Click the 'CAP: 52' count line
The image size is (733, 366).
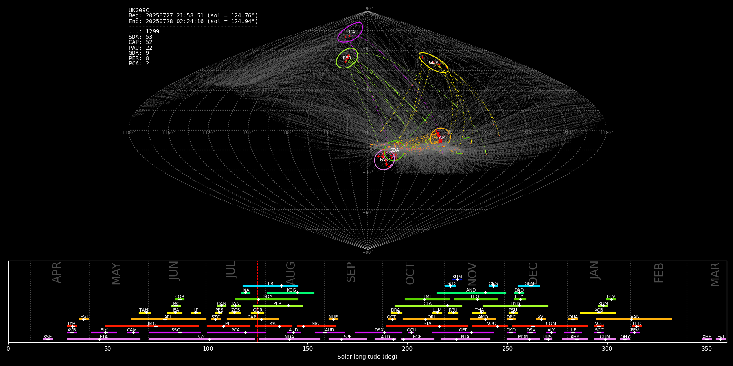click(140, 42)
